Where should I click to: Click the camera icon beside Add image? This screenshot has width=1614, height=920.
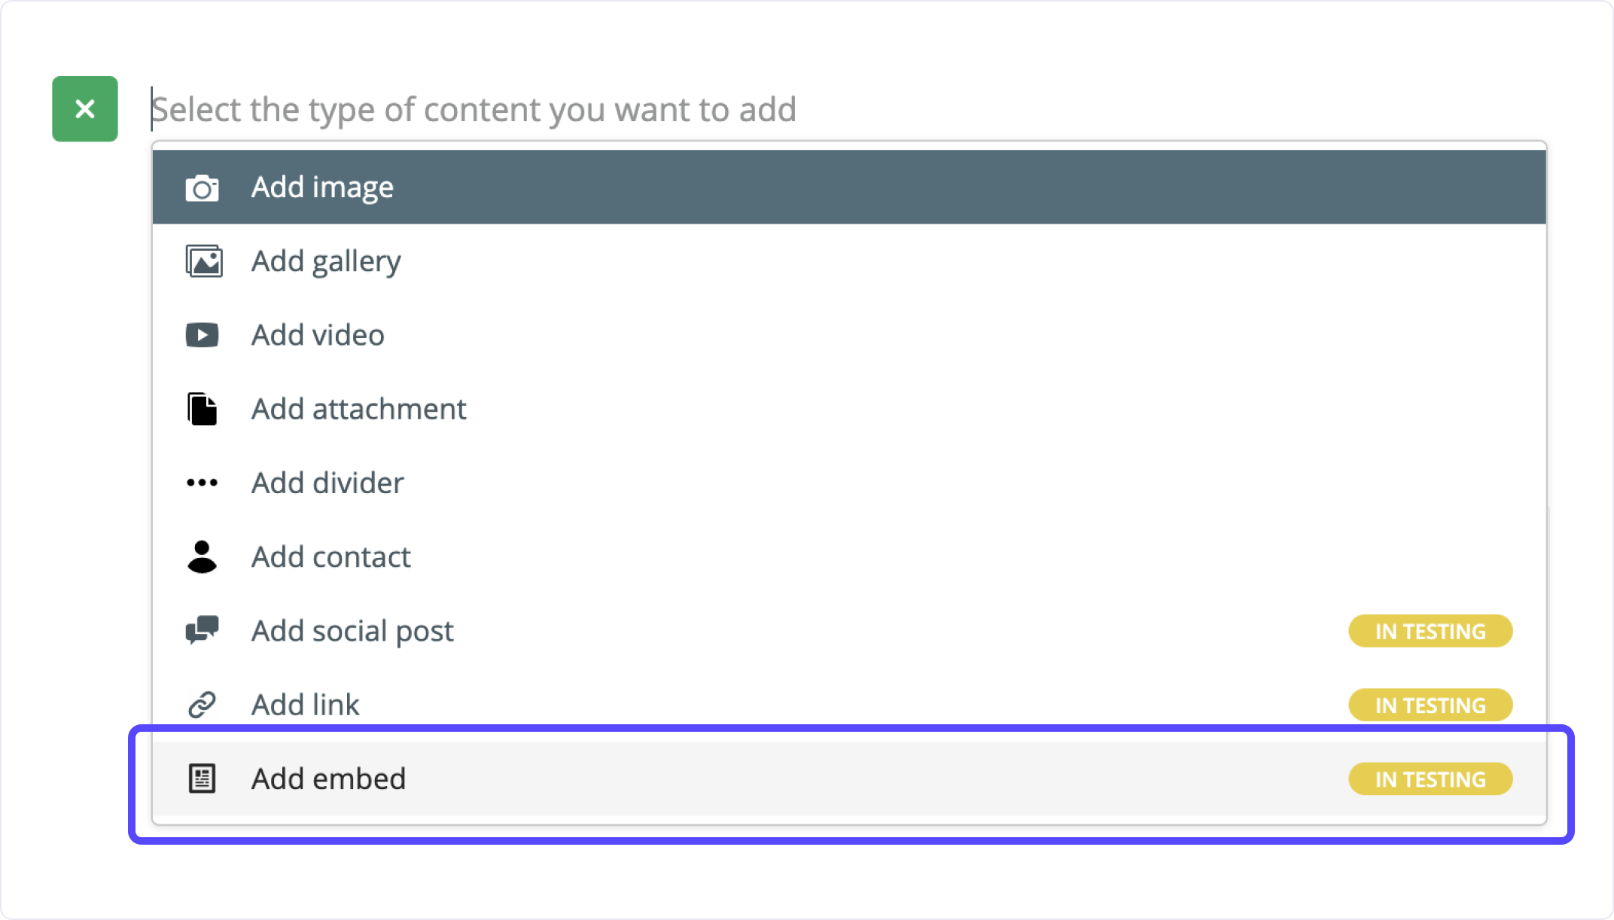point(202,187)
